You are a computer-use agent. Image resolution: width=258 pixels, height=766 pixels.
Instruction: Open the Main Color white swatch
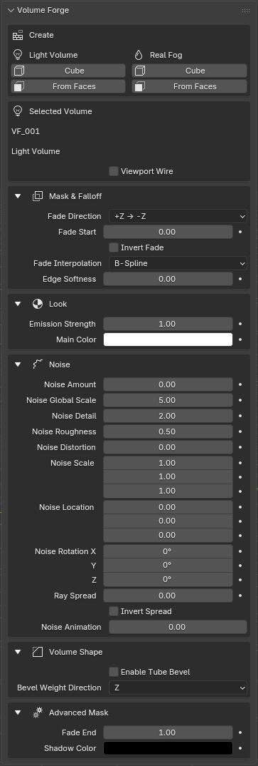[168, 339]
